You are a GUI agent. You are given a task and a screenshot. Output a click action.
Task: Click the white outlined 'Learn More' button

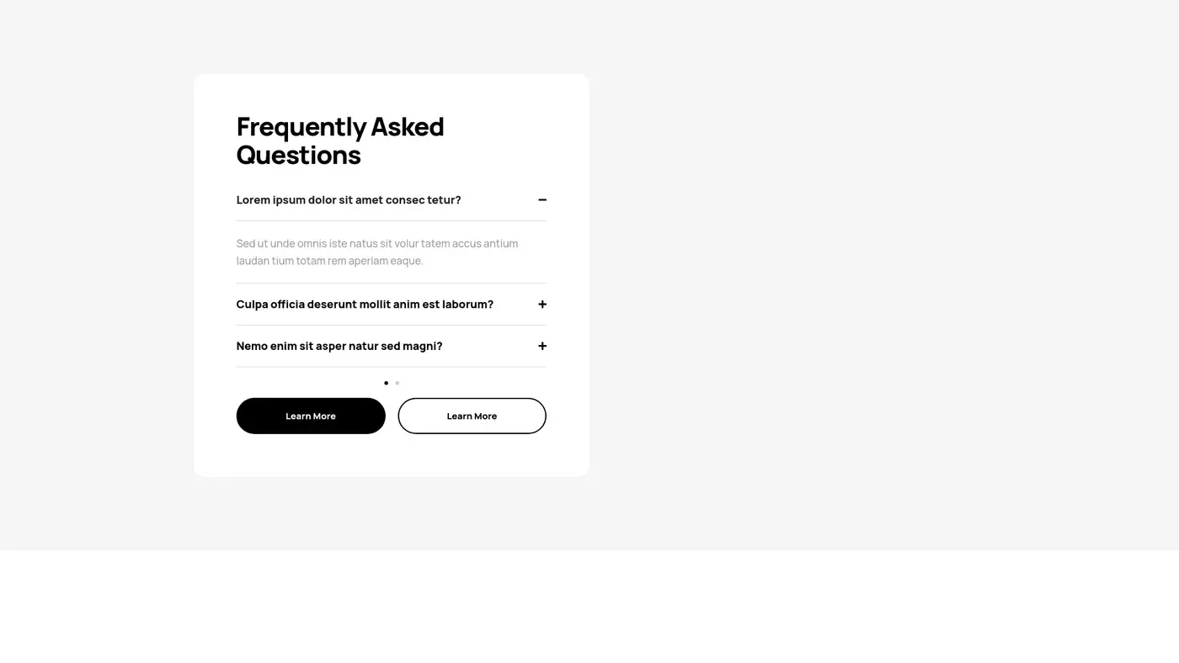click(472, 415)
